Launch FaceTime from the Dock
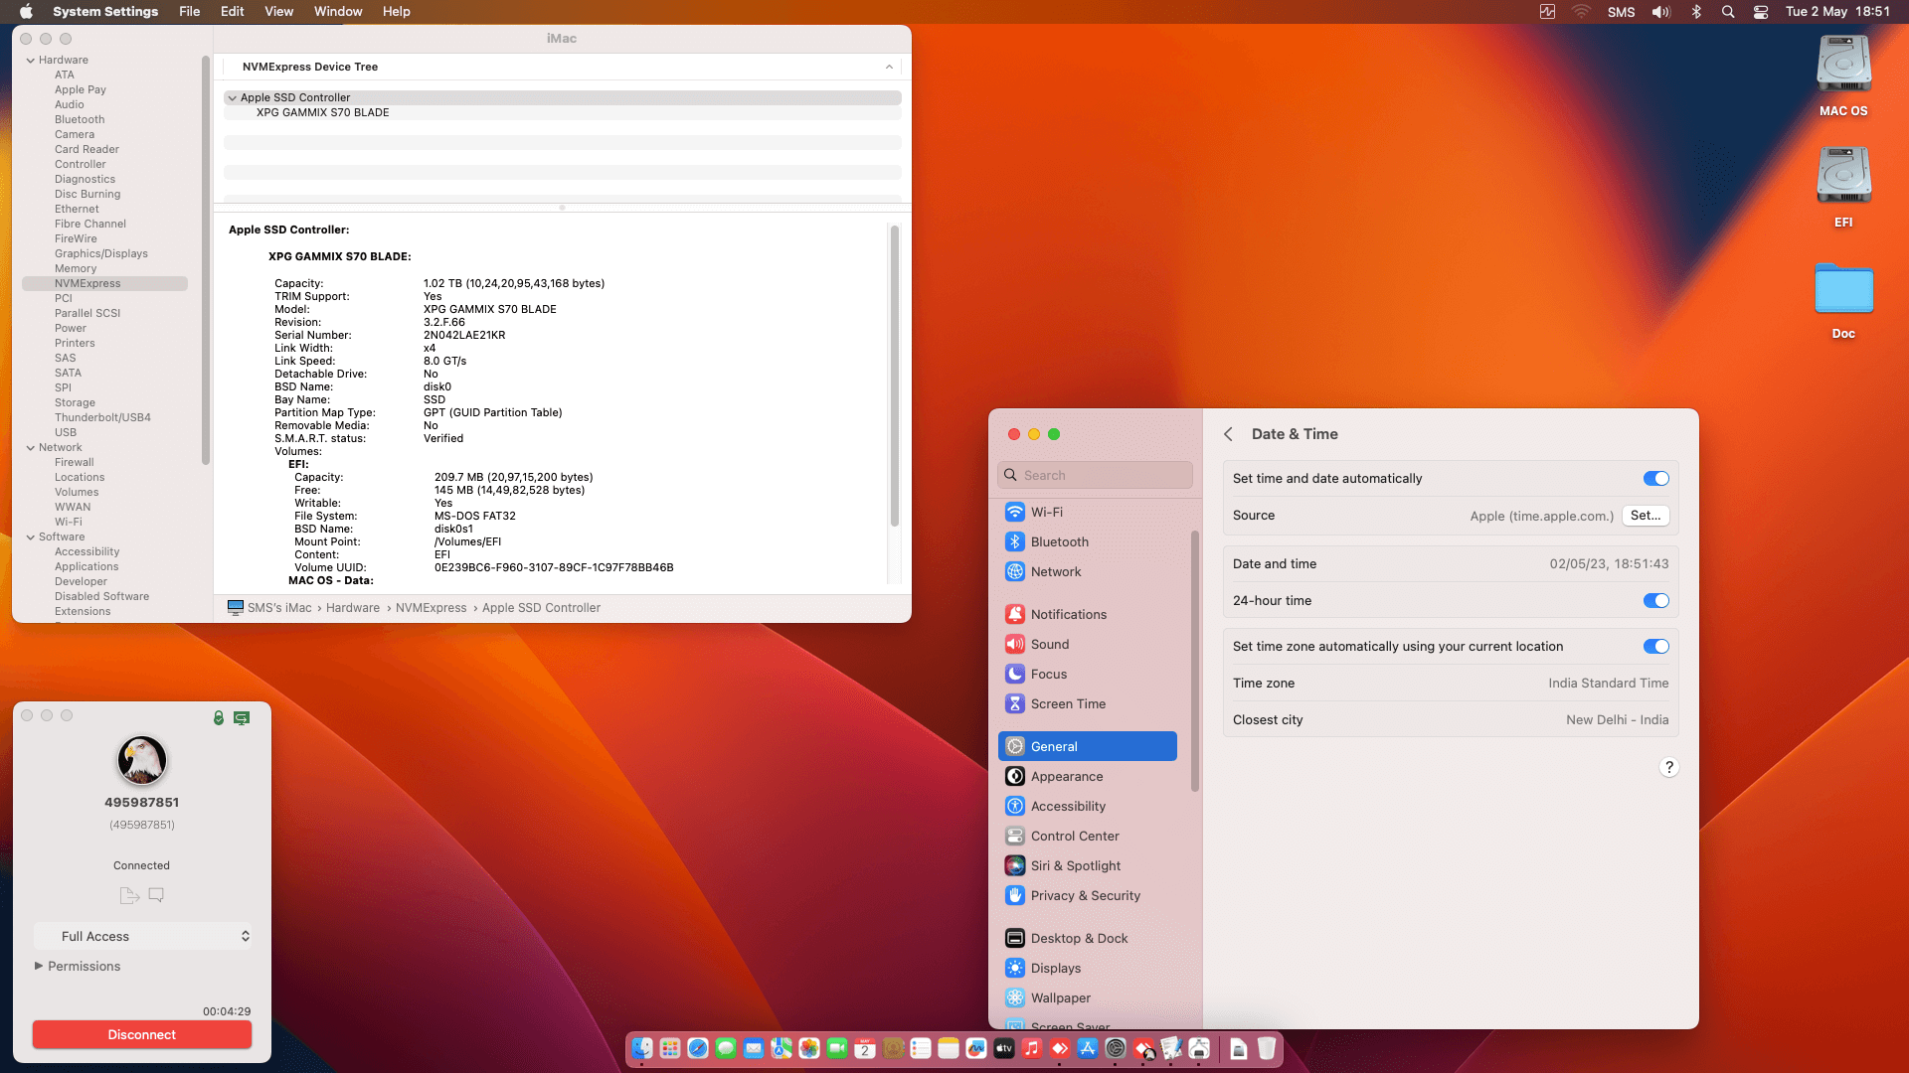Image resolution: width=1909 pixels, height=1073 pixels. (x=837, y=1048)
